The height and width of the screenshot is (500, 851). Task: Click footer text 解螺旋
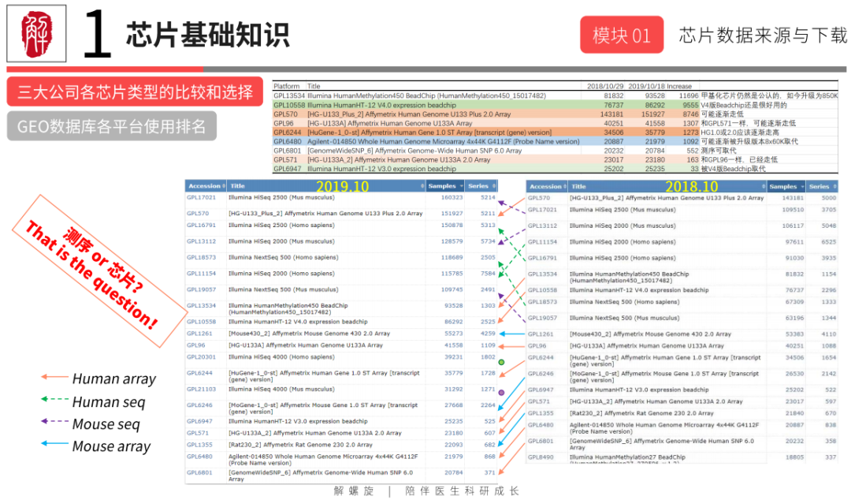coord(354,491)
